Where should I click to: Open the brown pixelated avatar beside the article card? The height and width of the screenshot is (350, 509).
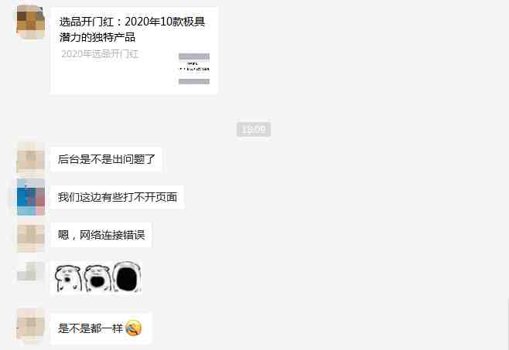[30, 22]
